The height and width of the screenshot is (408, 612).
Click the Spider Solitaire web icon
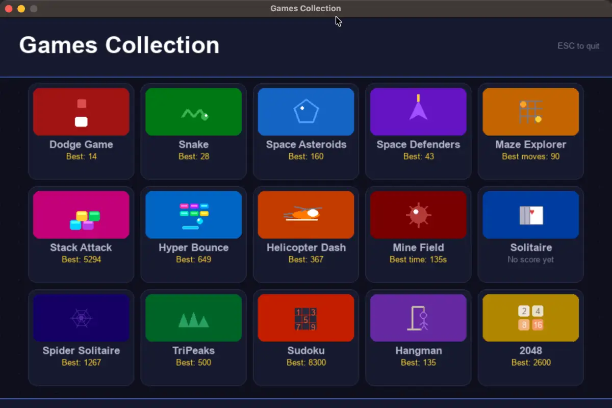[x=81, y=318]
